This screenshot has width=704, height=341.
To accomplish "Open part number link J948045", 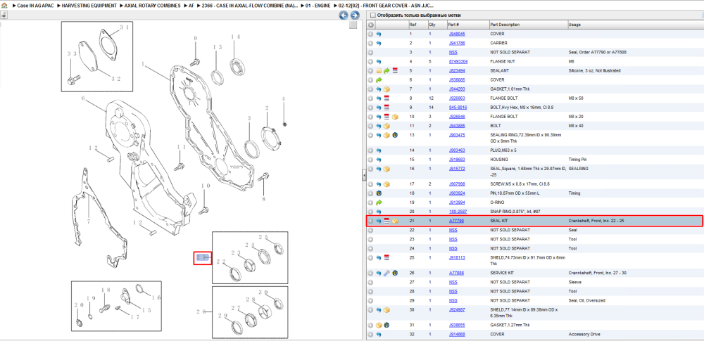I will tap(457, 34).
